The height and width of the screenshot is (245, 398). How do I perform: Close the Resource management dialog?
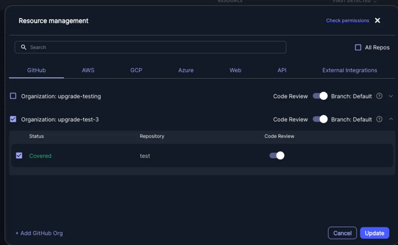point(377,20)
